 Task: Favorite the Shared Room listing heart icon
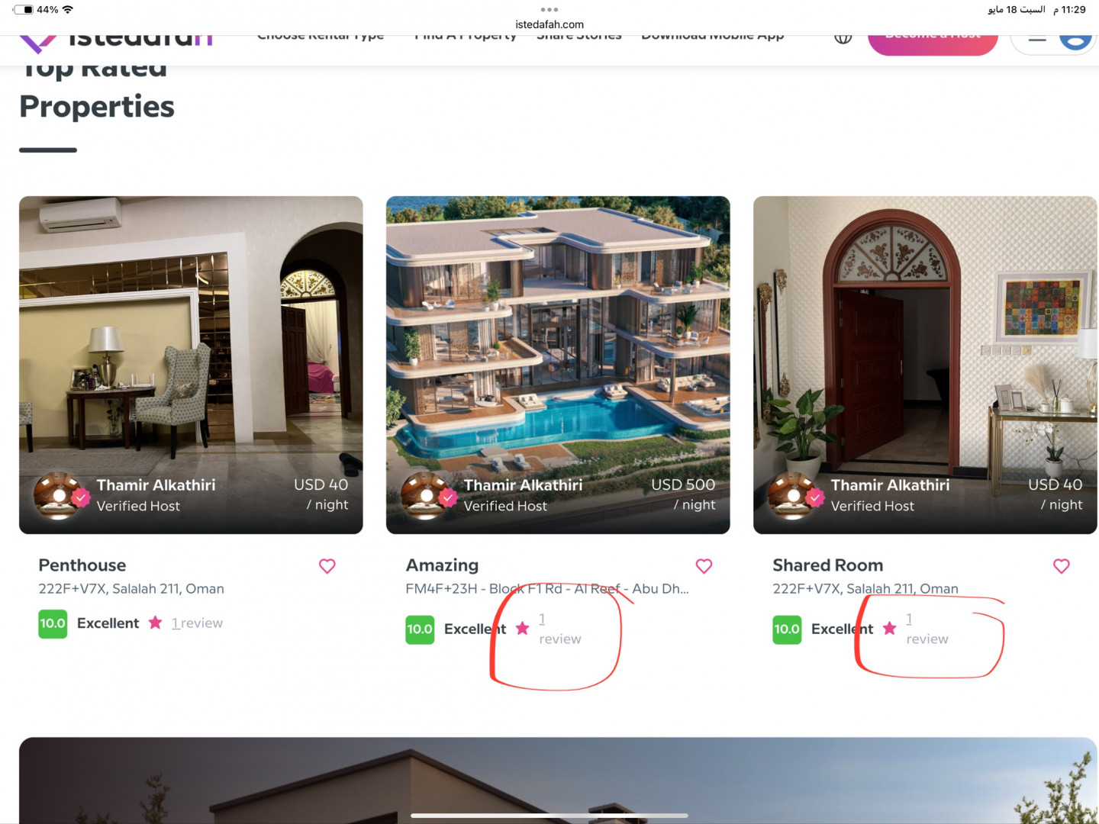coord(1061,566)
